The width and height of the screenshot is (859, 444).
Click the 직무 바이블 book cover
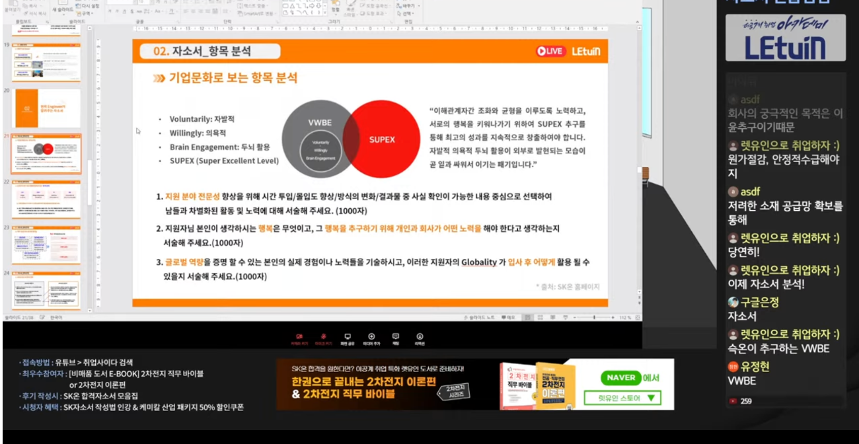click(x=518, y=387)
